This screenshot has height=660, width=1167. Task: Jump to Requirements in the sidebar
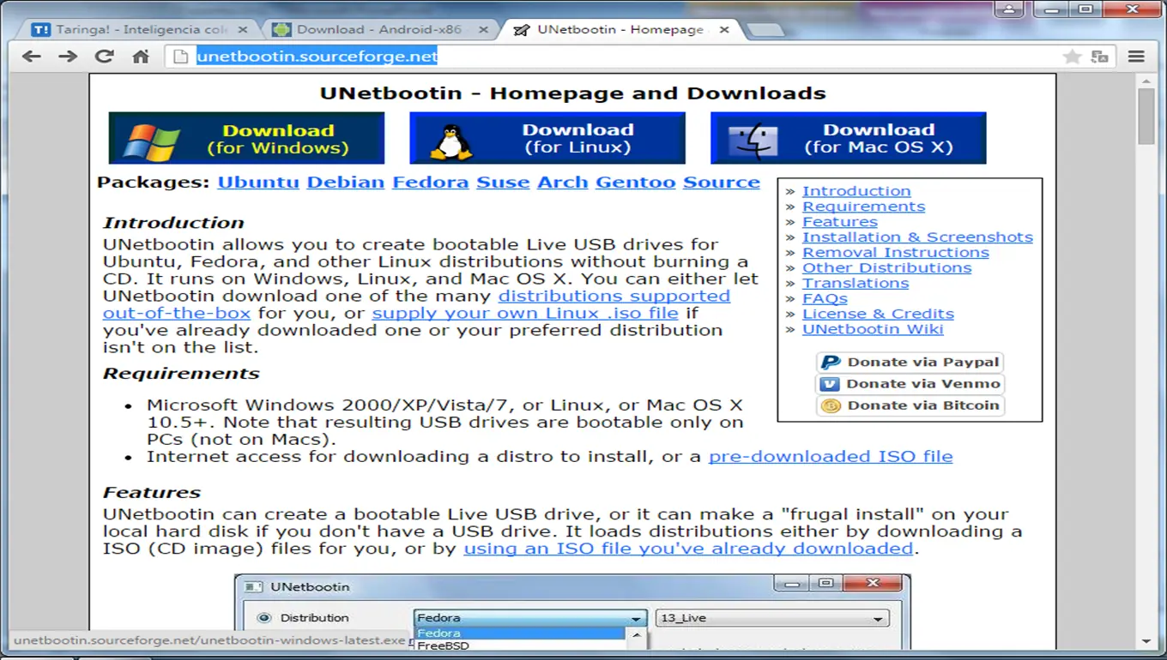pos(864,207)
